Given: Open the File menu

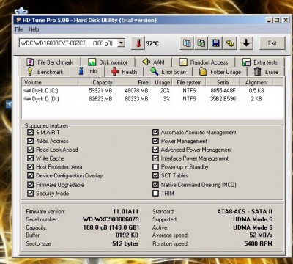Looking at the screenshot, I should (19, 29).
